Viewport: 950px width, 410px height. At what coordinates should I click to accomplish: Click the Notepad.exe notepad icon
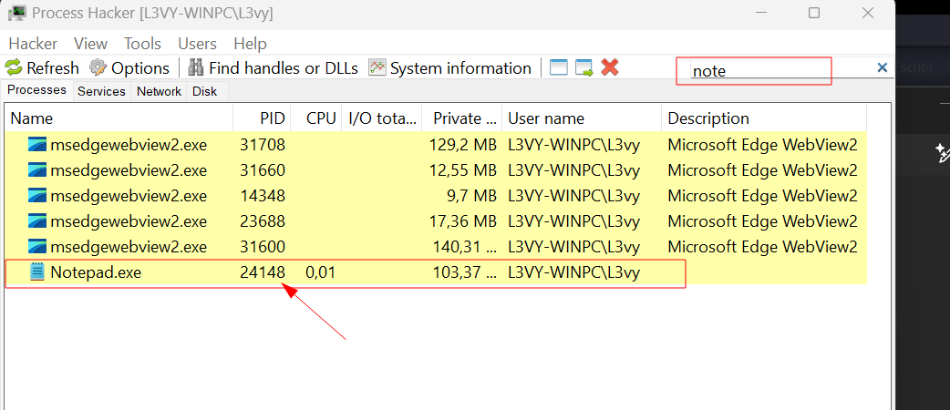pyautogui.click(x=37, y=272)
